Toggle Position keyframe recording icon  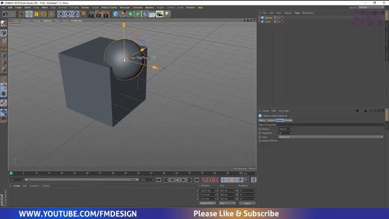[223, 180]
